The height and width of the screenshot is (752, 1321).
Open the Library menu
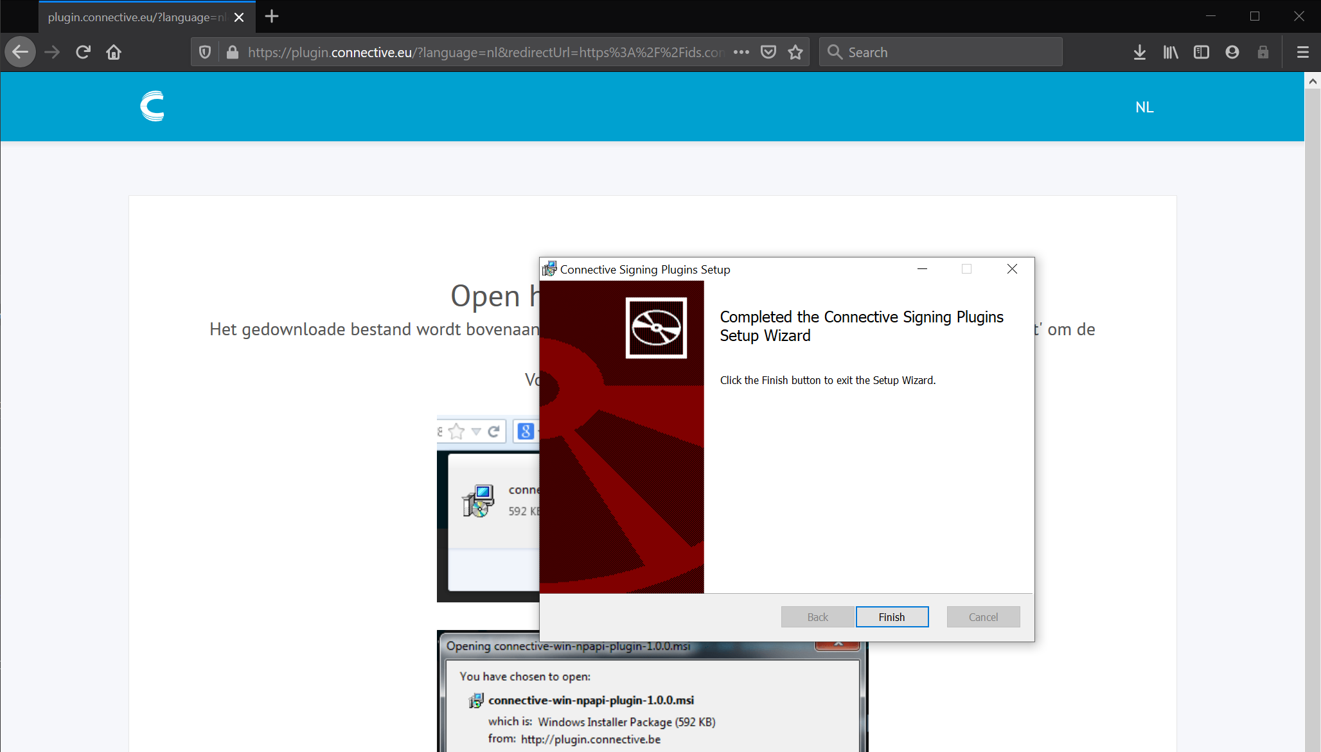1171,52
